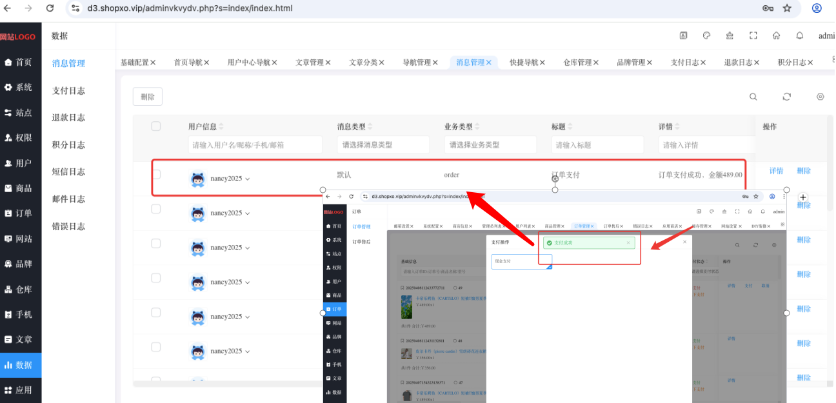The image size is (836, 403).
Task: Tick the select-all checkbox in the table header
Action: pos(155,126)
